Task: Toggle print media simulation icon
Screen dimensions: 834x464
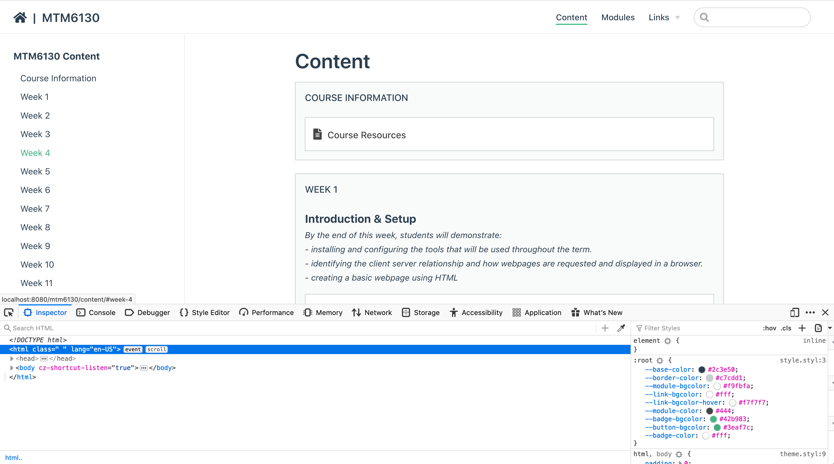Action: tap(818, 328)
